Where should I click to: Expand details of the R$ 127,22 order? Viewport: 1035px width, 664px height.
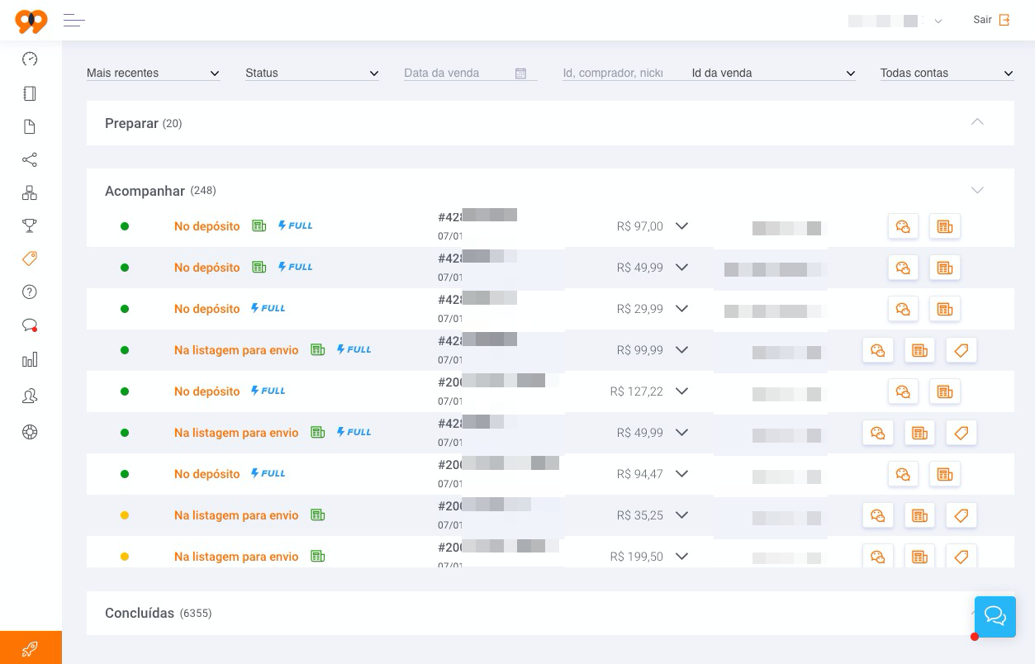(681, 391)
